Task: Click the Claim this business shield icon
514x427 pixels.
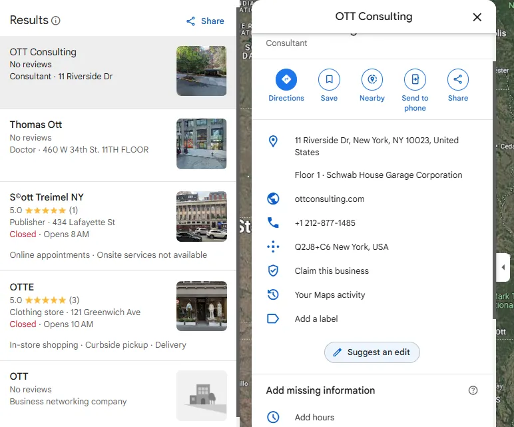Action: point(273,270)
